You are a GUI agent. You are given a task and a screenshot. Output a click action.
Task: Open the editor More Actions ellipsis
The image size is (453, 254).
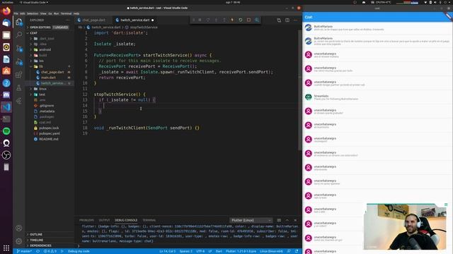click(x=295, y=20)
